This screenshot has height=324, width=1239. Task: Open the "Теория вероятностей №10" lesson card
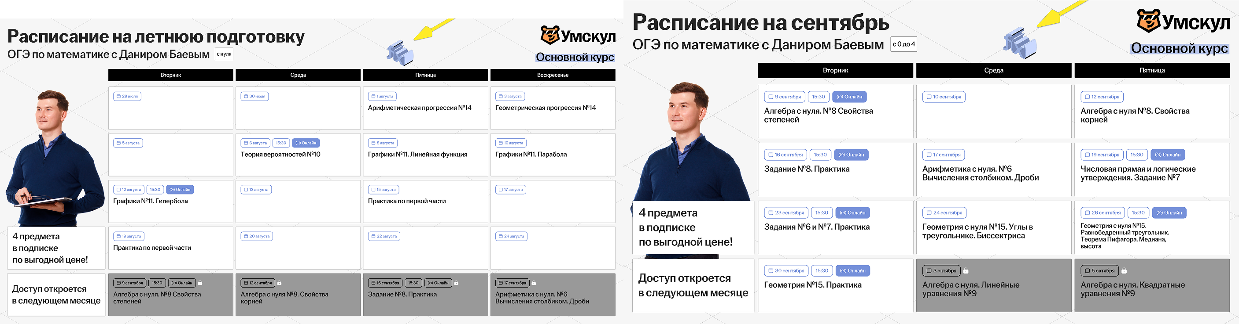298,155
